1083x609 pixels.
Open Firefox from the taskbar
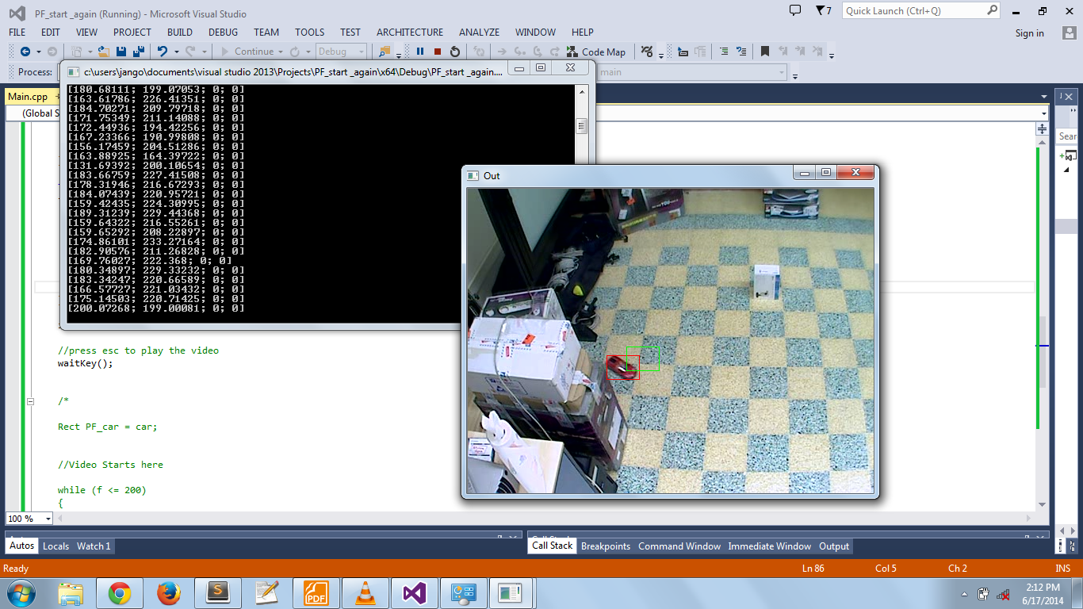coord(169,592)
